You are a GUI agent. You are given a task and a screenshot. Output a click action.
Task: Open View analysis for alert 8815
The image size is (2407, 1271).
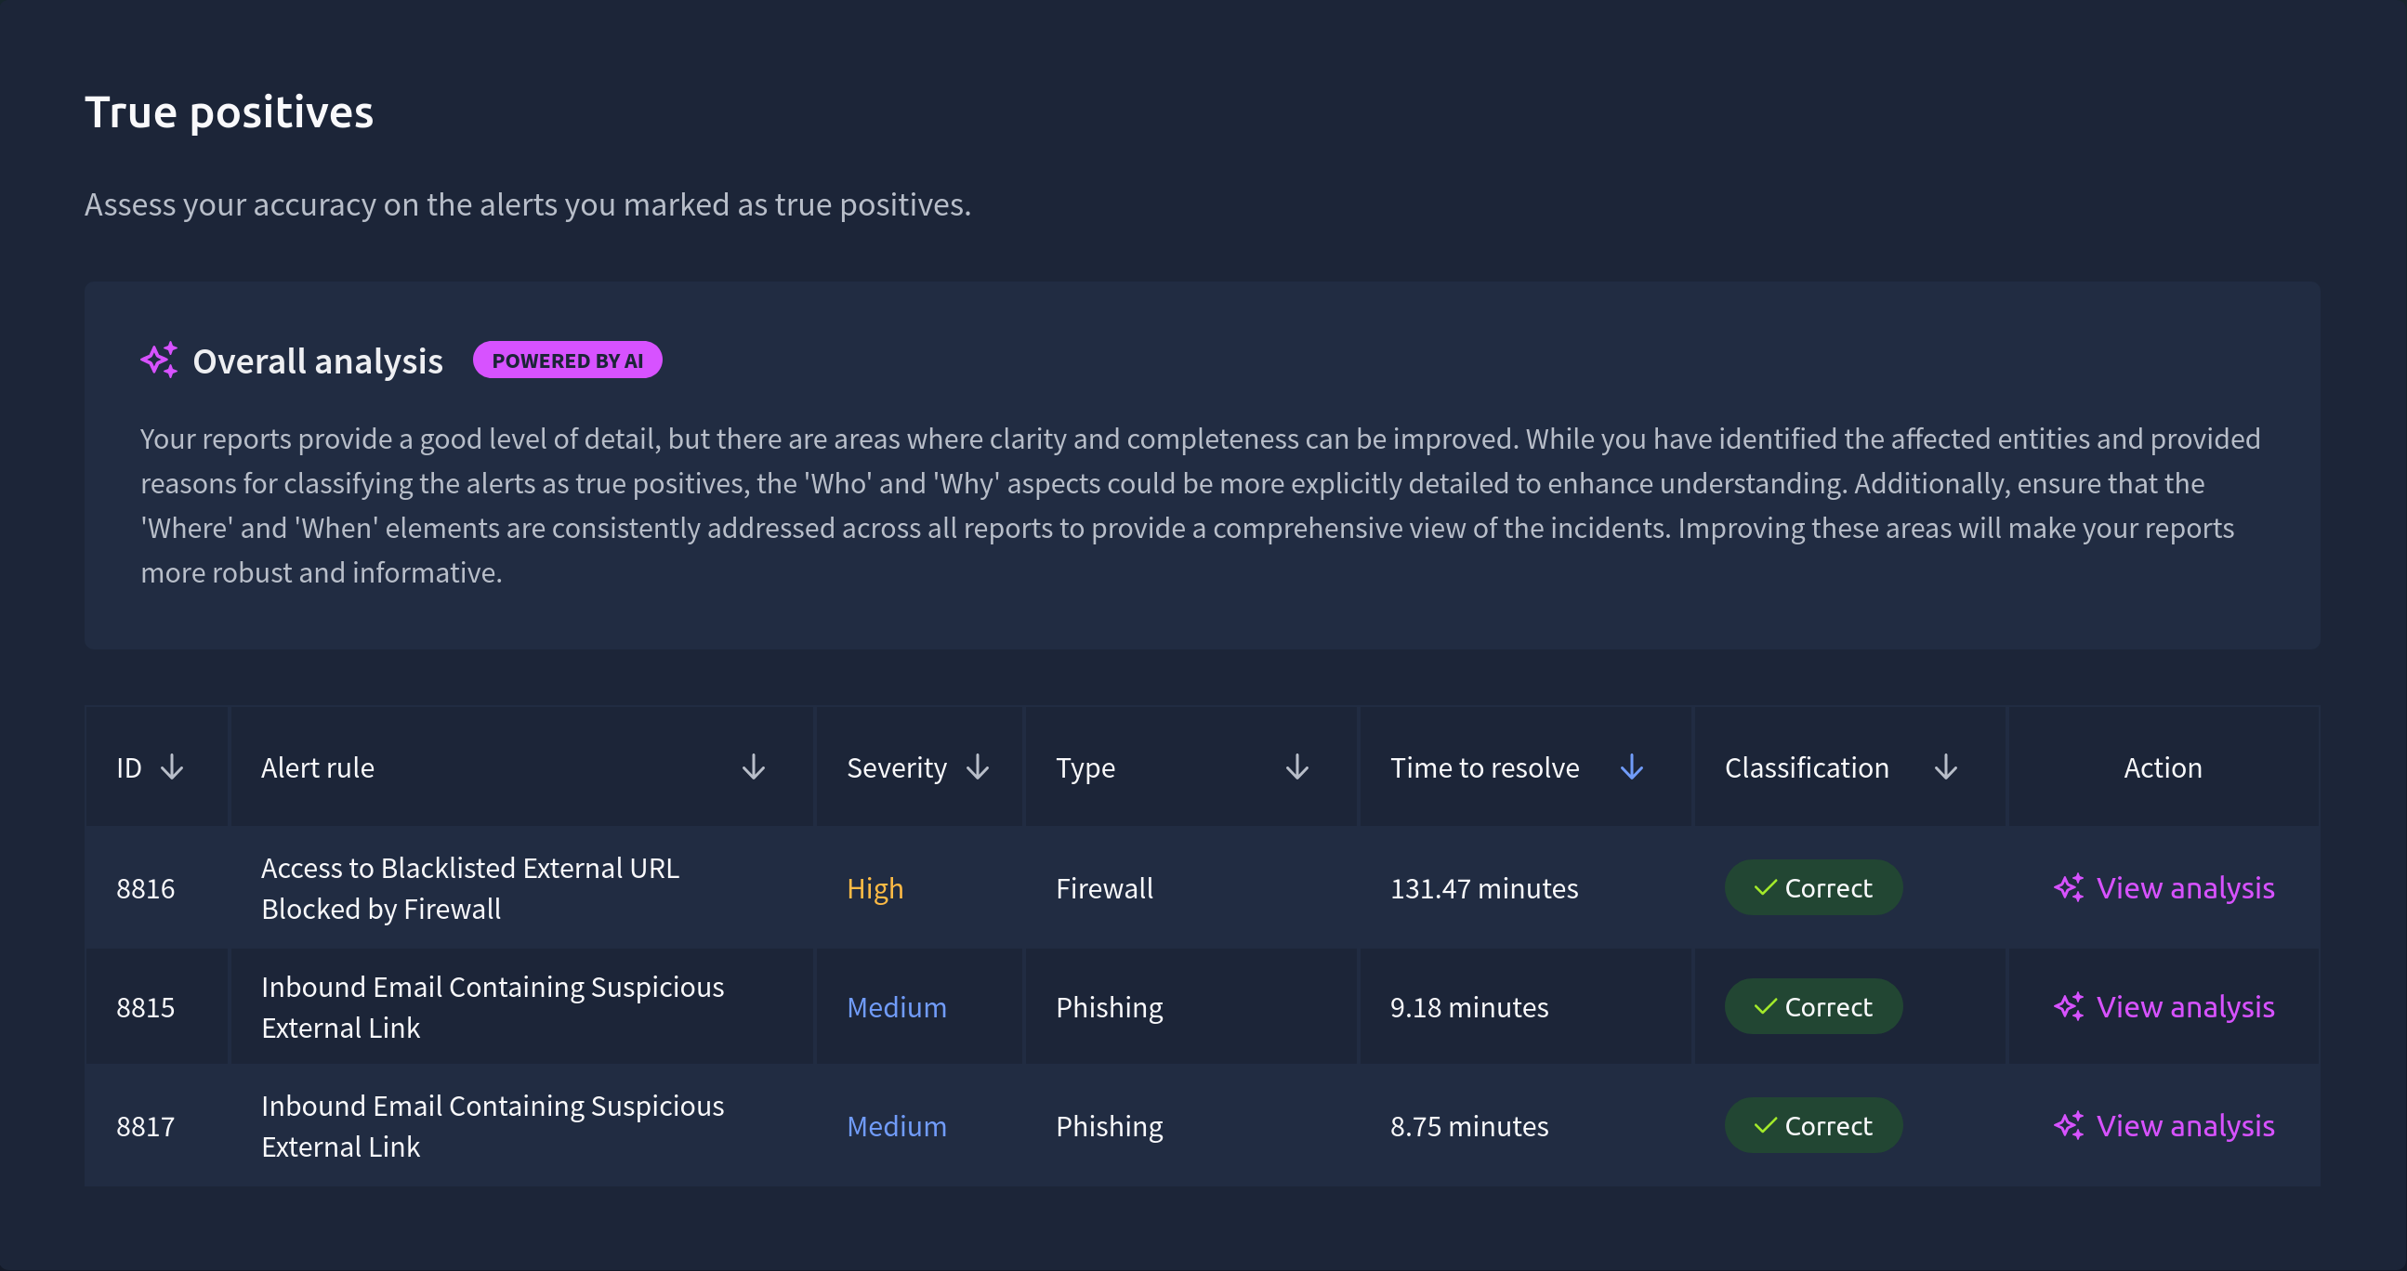pos(2185,1007)
